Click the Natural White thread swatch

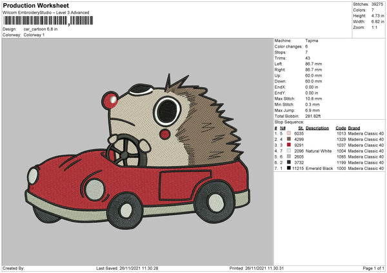[289, 151]
